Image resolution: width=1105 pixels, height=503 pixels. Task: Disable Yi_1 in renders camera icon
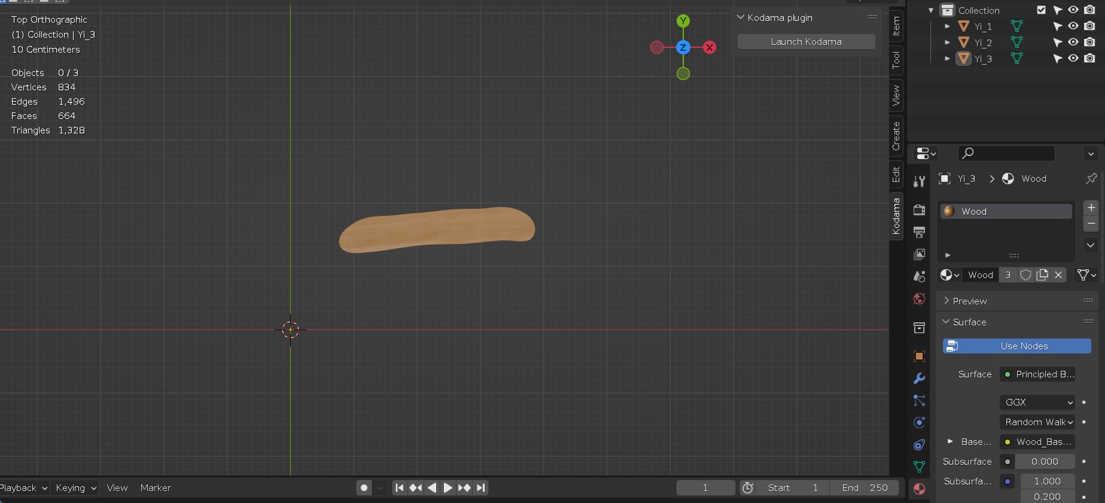pyautogui.click(x=1089, y=26)
